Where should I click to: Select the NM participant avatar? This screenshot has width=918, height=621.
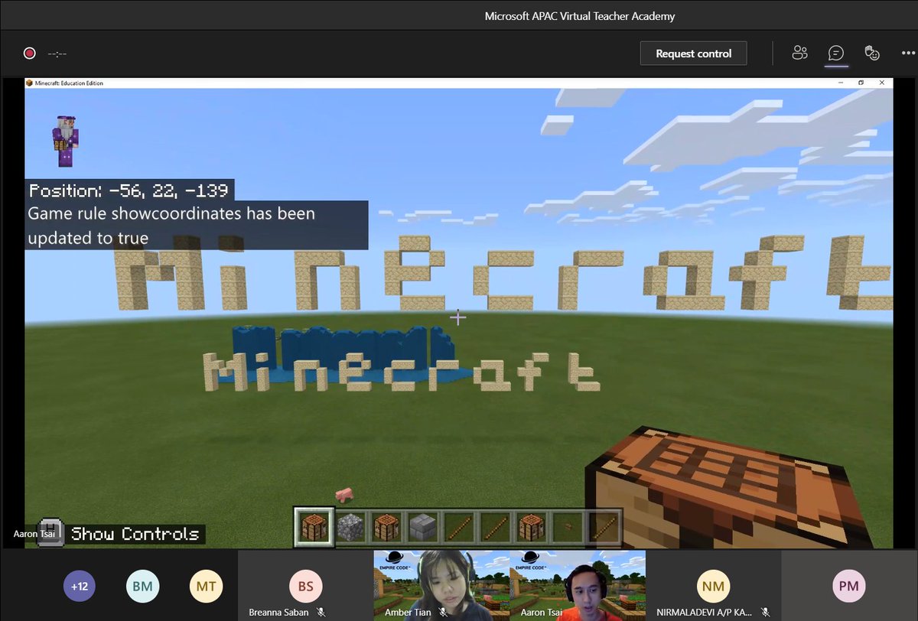coord(713,587)
